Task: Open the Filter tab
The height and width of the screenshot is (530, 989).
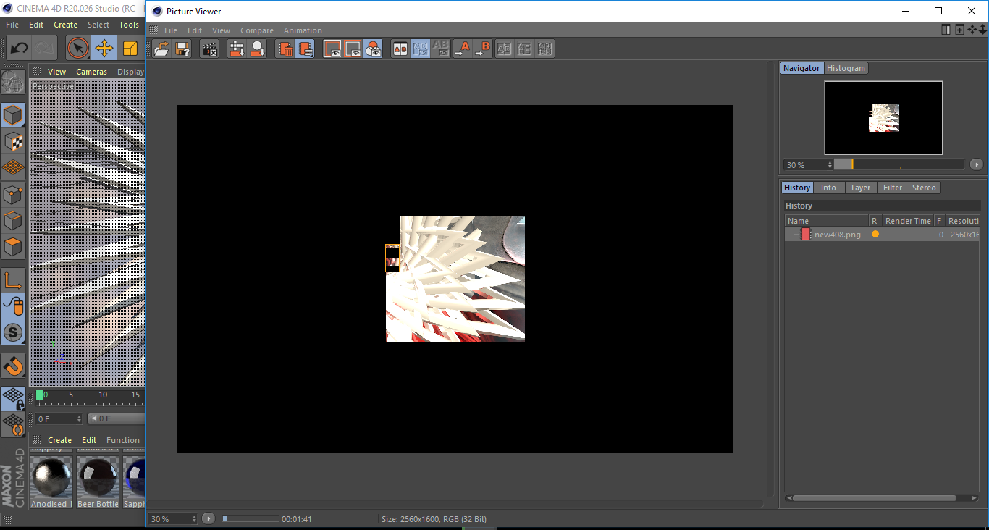Action: (893, 188)
